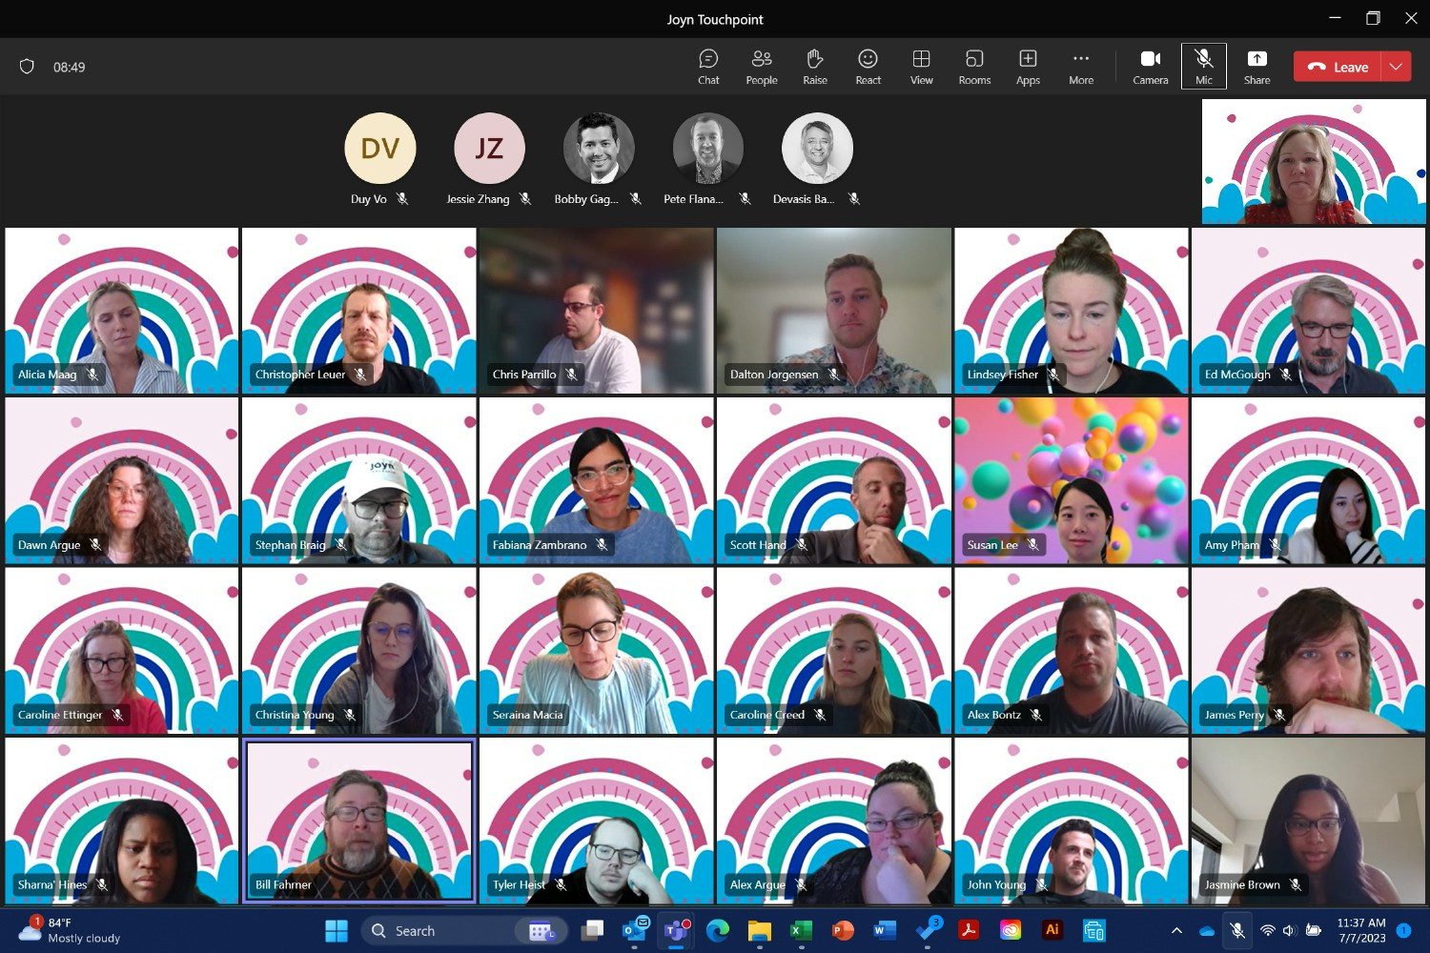Select Pete Flana... participant photo
This screenshot has height=953, width=1430.
(x=708, y=148)
